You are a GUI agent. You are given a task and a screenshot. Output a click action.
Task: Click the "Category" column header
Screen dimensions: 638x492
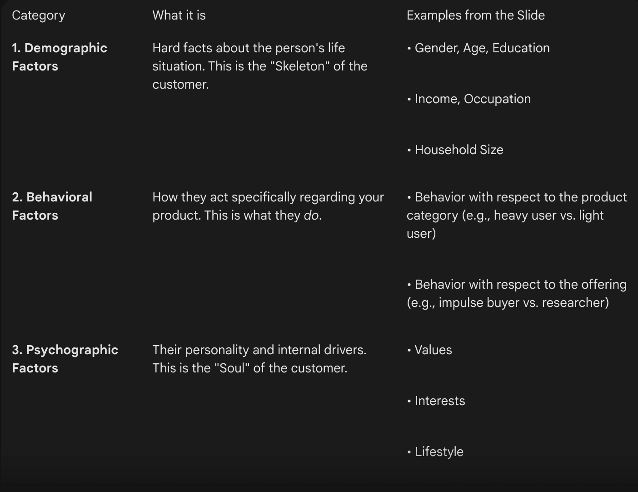click(39, 15)
